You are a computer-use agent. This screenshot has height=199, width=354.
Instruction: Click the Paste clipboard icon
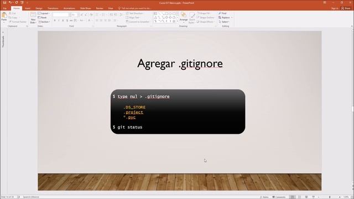pos(4,15)
